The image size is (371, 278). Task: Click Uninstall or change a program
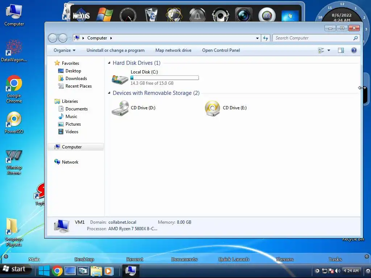coord(116,50)
